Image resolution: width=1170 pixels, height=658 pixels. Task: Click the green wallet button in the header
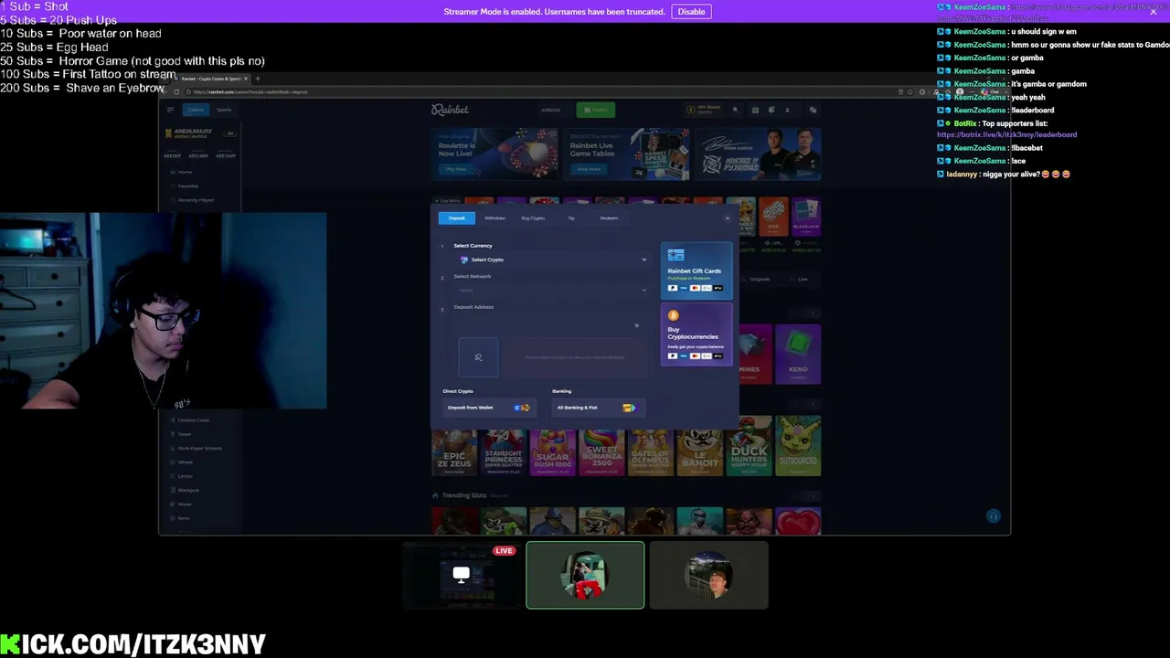(x=596, y=110)
